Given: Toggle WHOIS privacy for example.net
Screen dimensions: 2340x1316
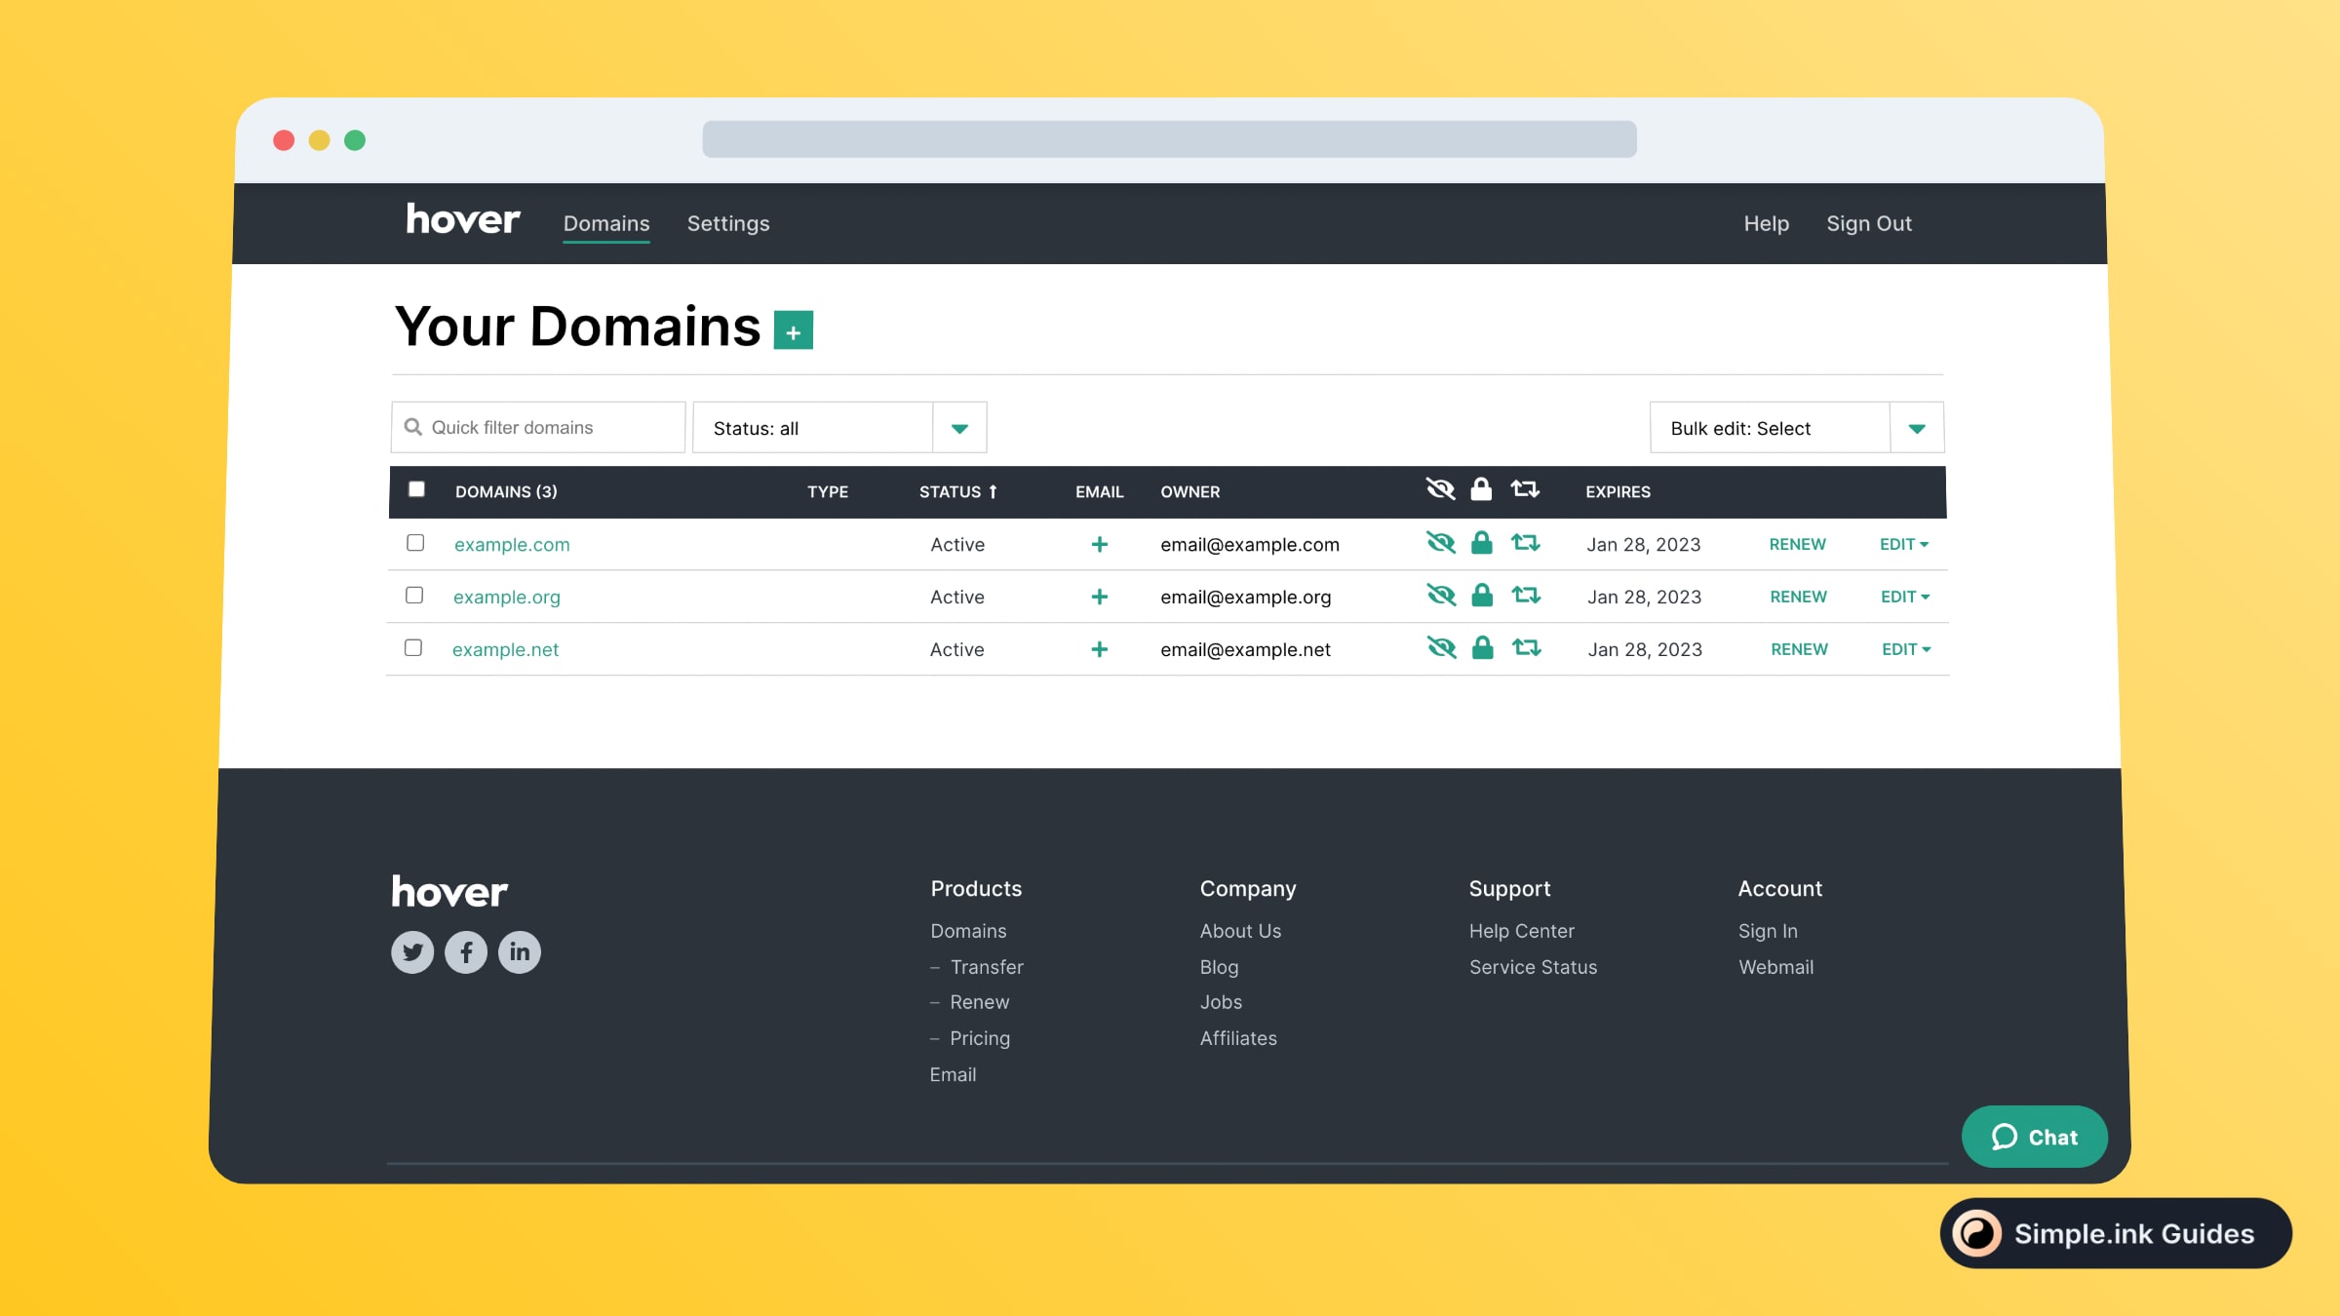Looking at the screenshot, I should [x=1441, y=648].
